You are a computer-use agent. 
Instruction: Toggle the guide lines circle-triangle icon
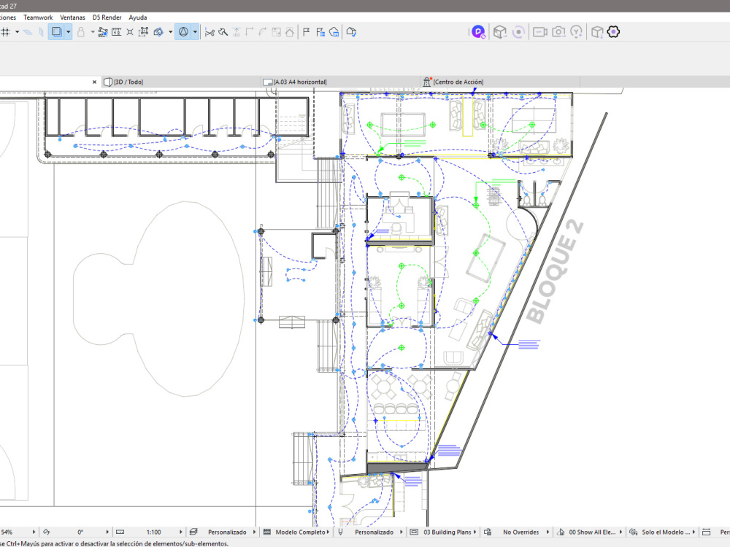coord(183,32)
